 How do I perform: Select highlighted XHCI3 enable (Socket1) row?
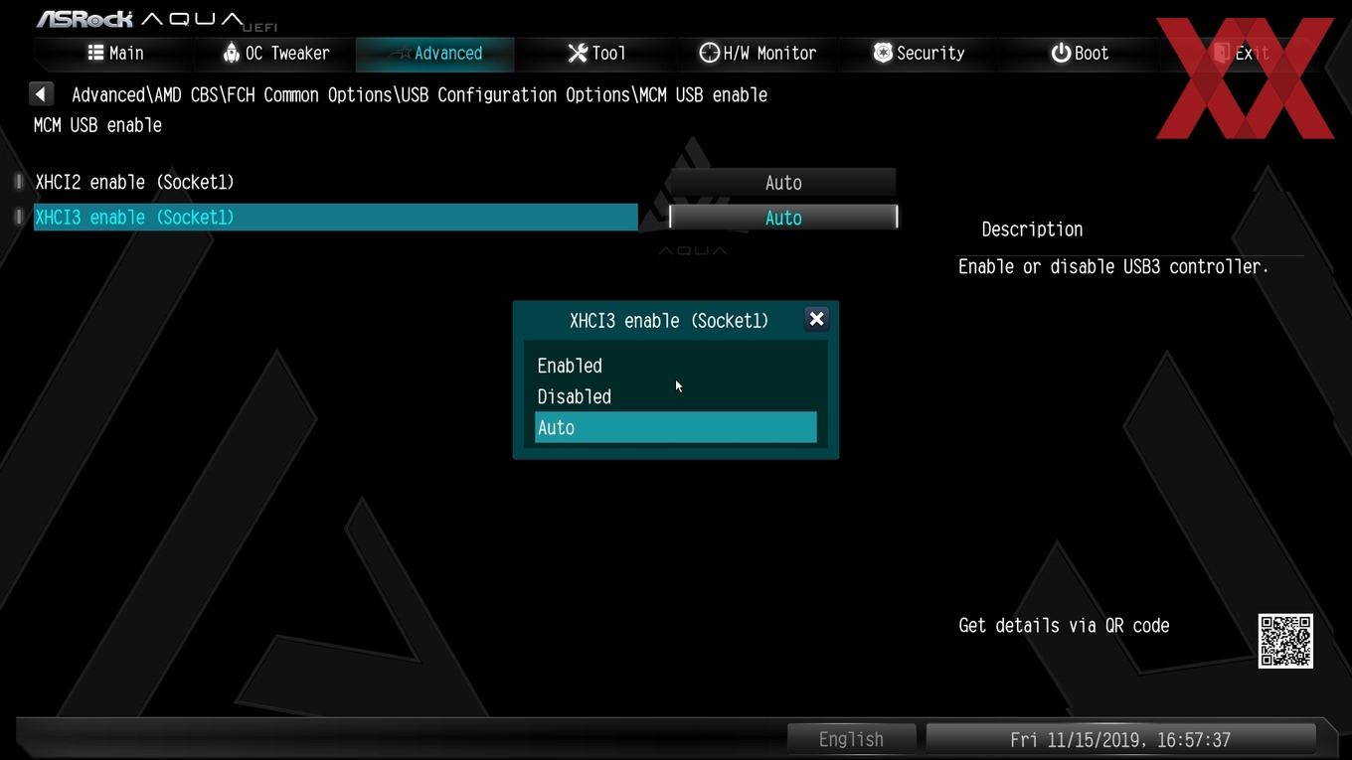click(336, 218)
